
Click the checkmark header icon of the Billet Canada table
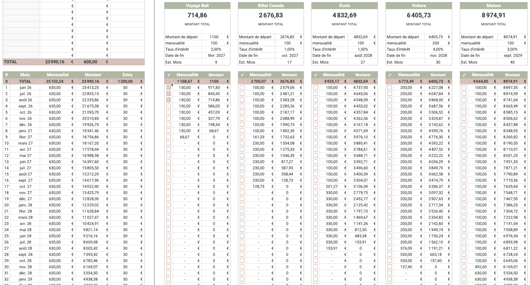coord(242,75)
